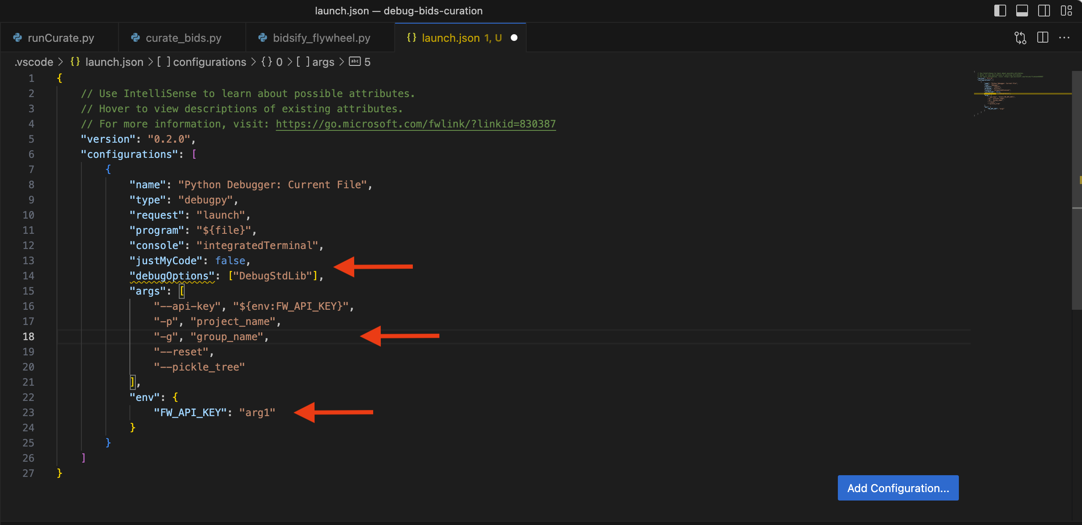
Task: Open the editor More Actions ellipsis menu
Action: [1064, 38]
